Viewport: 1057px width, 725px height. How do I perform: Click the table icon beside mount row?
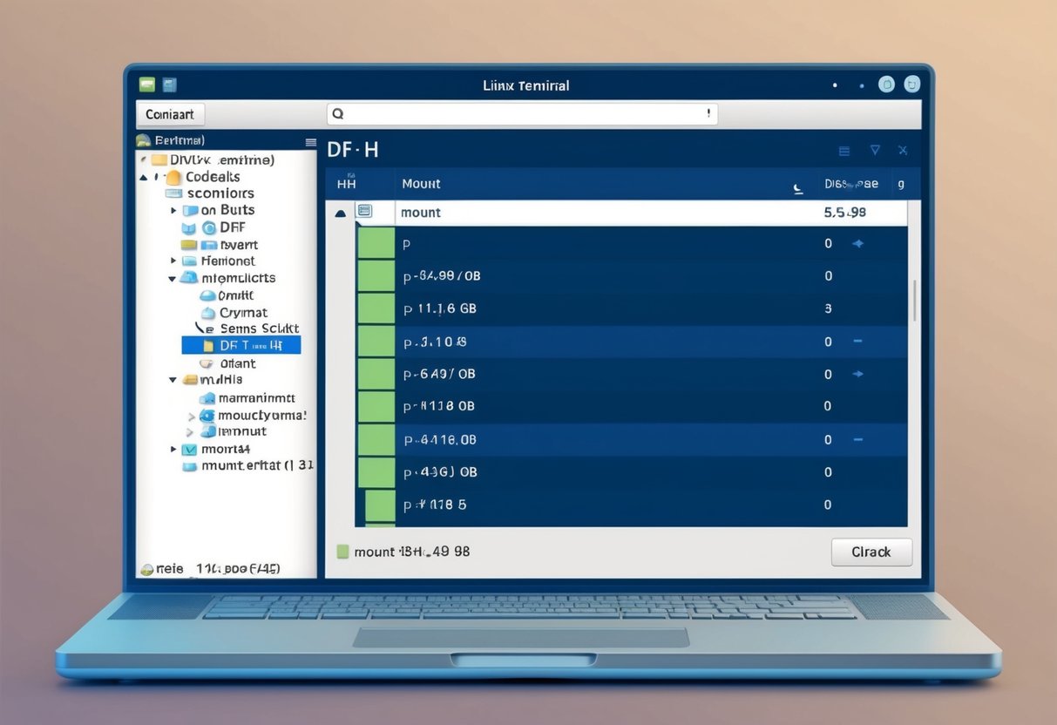pos(364,212)
